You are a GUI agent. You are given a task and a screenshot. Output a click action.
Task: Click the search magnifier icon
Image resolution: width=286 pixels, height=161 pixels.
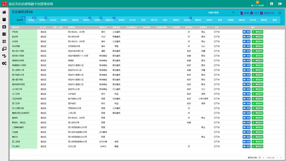coord(233,12)
